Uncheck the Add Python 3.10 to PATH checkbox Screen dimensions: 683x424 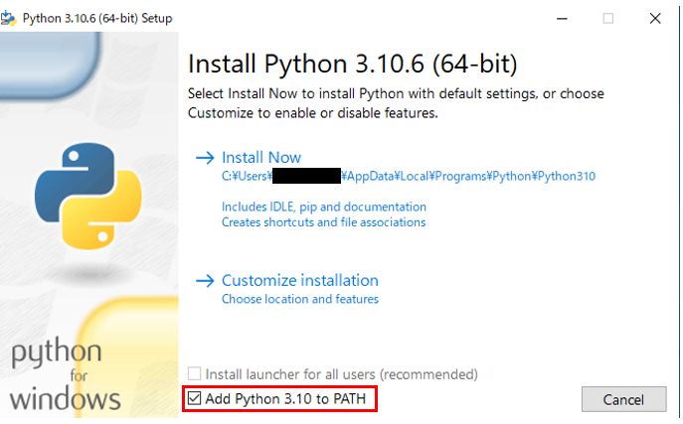click(194, 399)
